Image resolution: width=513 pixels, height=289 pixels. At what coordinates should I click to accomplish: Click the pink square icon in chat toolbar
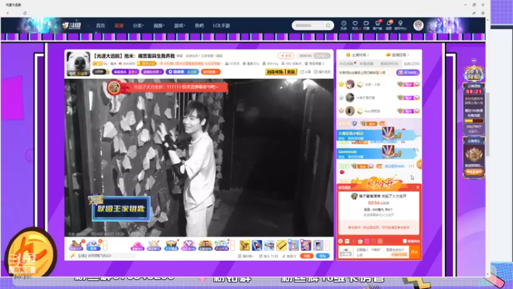pos(367,241)
